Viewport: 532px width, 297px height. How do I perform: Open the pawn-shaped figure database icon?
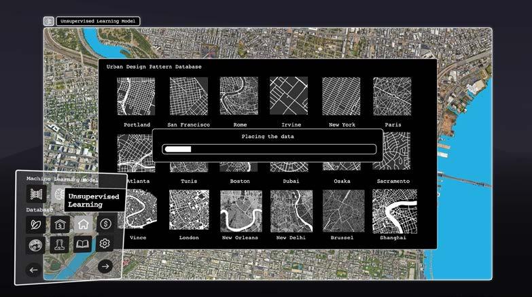coord(59,245)
